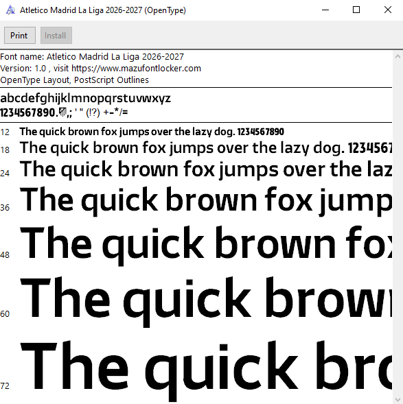Close the Atletico Madrid font window

(x=387, y=10)
